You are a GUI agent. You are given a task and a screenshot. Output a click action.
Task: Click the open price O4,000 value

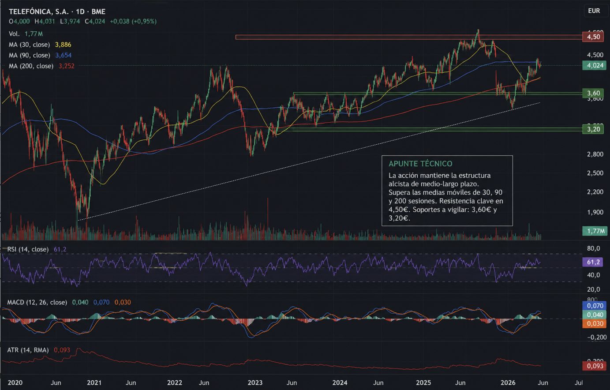click(19, 21)
